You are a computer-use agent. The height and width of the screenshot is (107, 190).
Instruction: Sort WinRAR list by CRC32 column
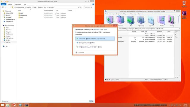tap(169, 32)
